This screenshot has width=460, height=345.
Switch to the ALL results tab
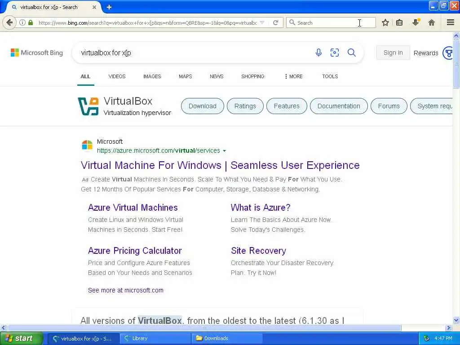[85, 76]
